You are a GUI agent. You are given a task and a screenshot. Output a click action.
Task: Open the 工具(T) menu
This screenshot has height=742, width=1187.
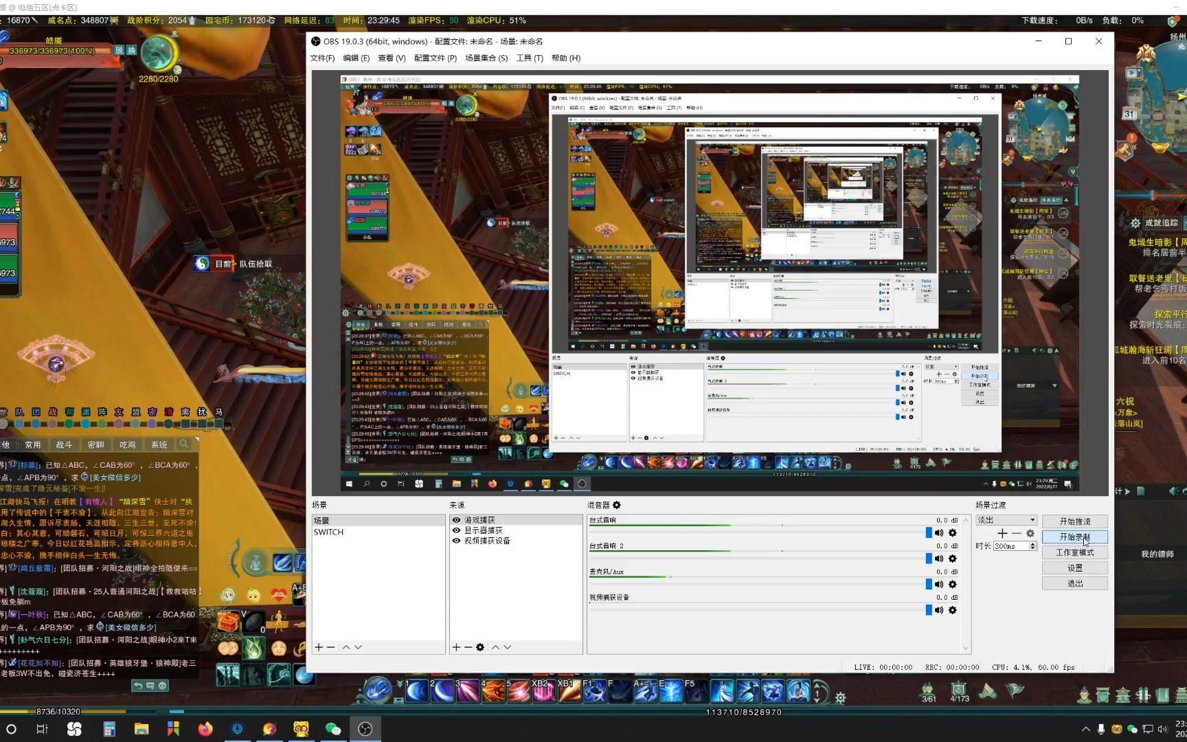pyautogui.click(x=530, y=58)
